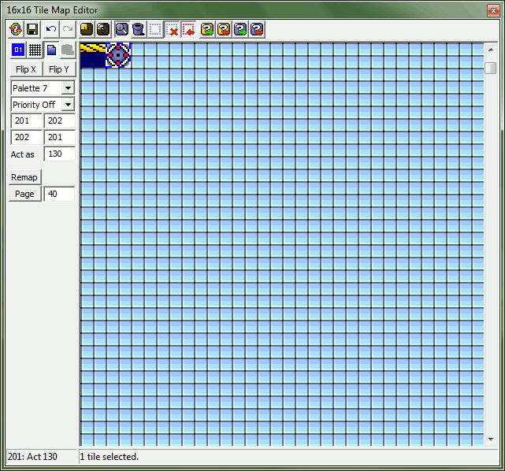Click the Flip X button
Viewport: 505px width, 471px height.
[26, 69]
